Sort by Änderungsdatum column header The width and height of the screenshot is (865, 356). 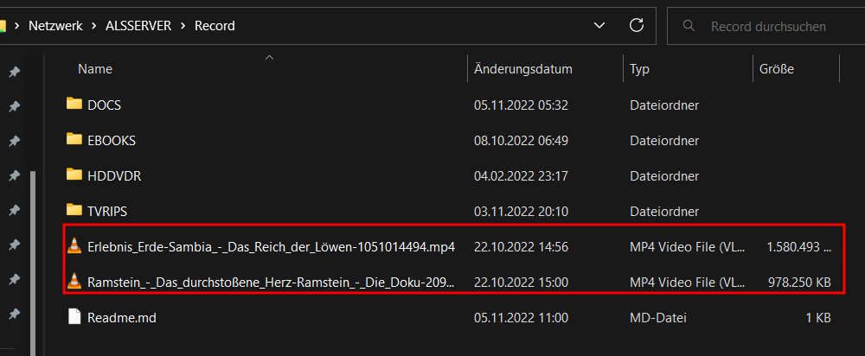point(523,69)
